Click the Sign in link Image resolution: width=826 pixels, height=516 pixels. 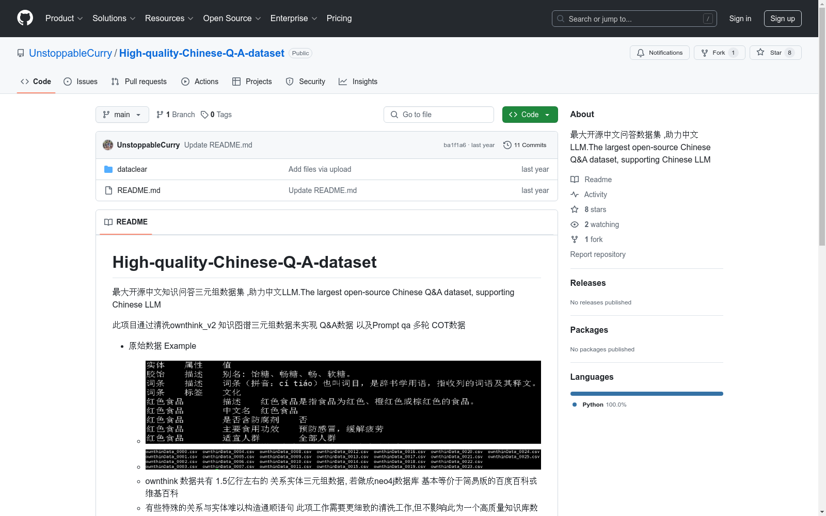pos(740,19)
